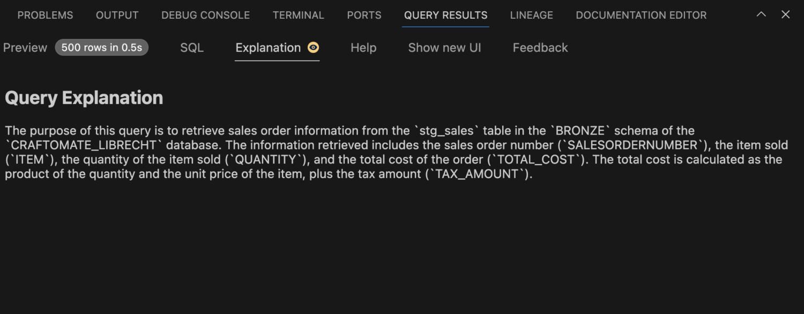The height and width of the screenshot is (314, 804).
Task: Click Show new UI
Action: [444, 48]
